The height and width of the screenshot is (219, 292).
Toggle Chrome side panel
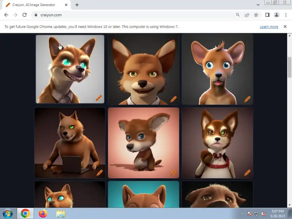pos(267,15)
